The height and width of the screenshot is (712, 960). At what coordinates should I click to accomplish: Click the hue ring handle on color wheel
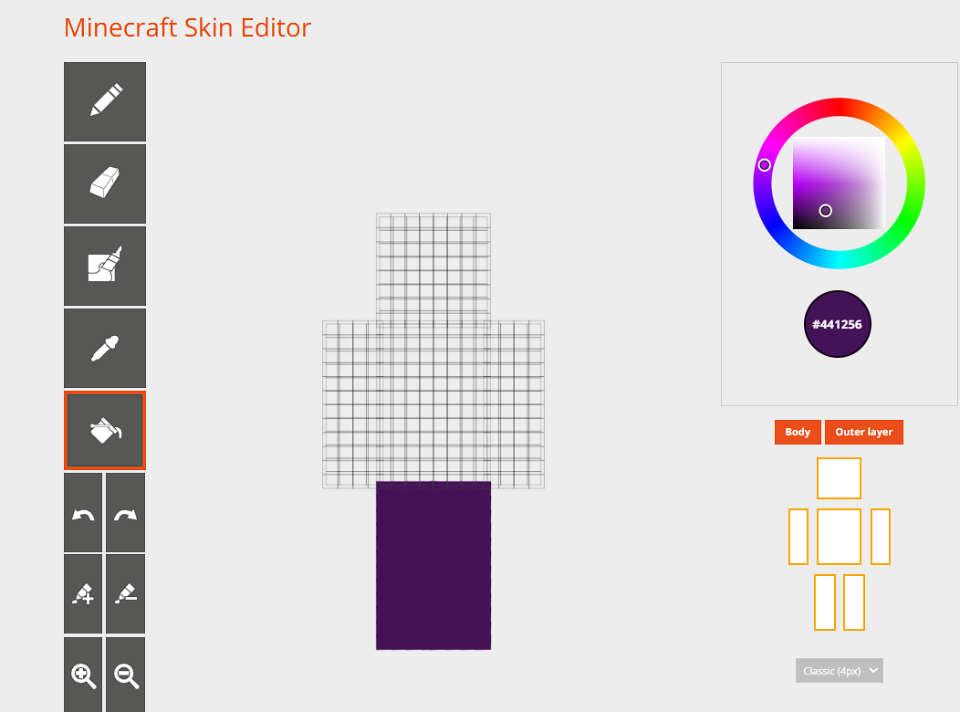[764, 165]
